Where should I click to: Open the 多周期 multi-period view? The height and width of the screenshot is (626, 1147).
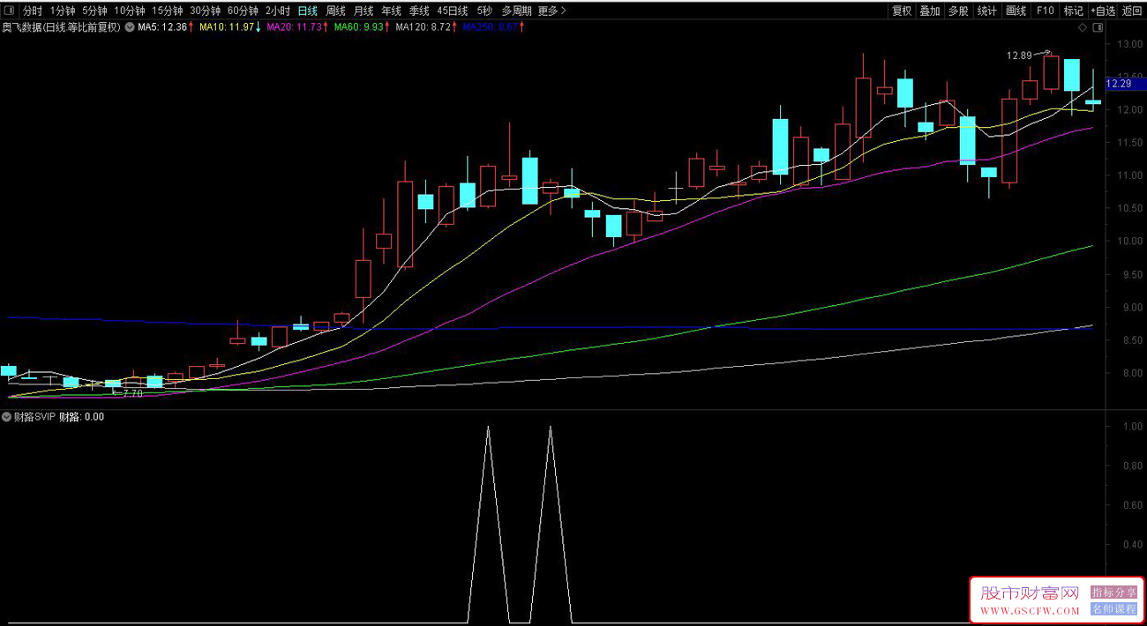coord(516,11)
